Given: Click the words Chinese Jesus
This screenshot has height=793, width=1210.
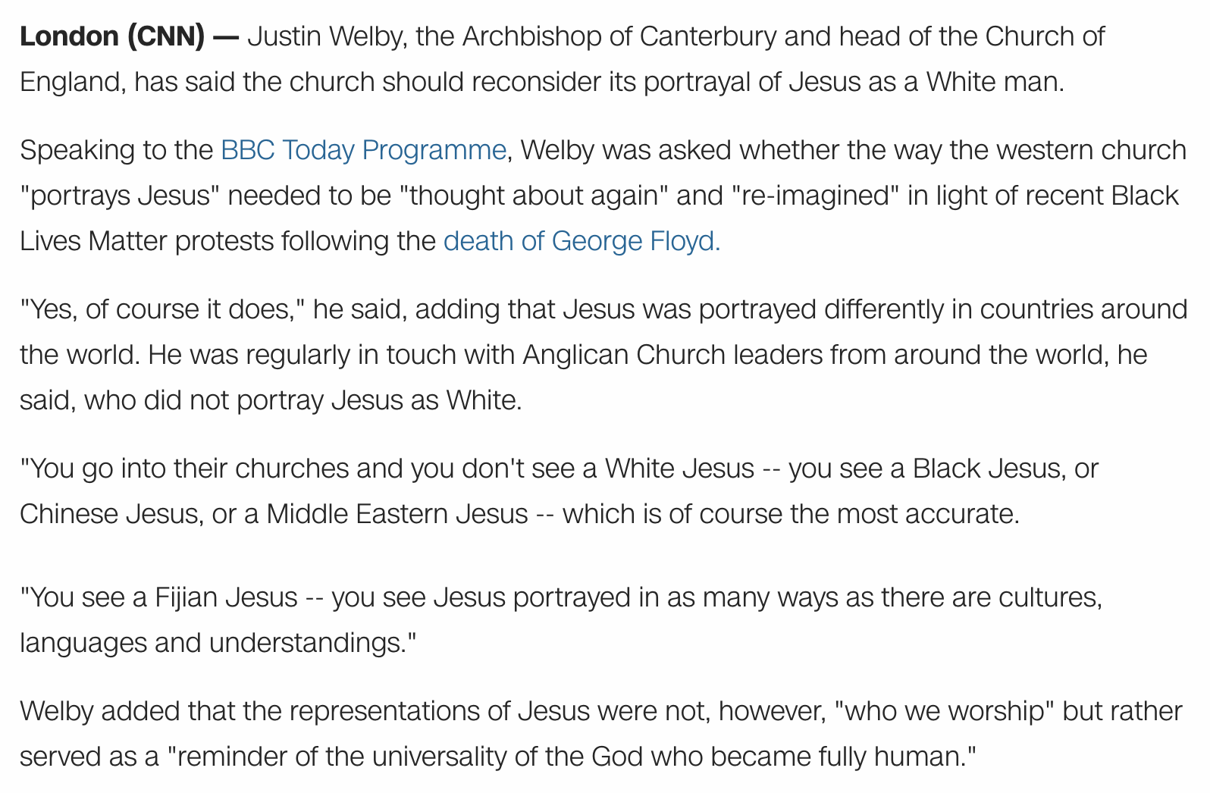Looking at the screenshot, I should pyautogui.click(x=111, y=514).
